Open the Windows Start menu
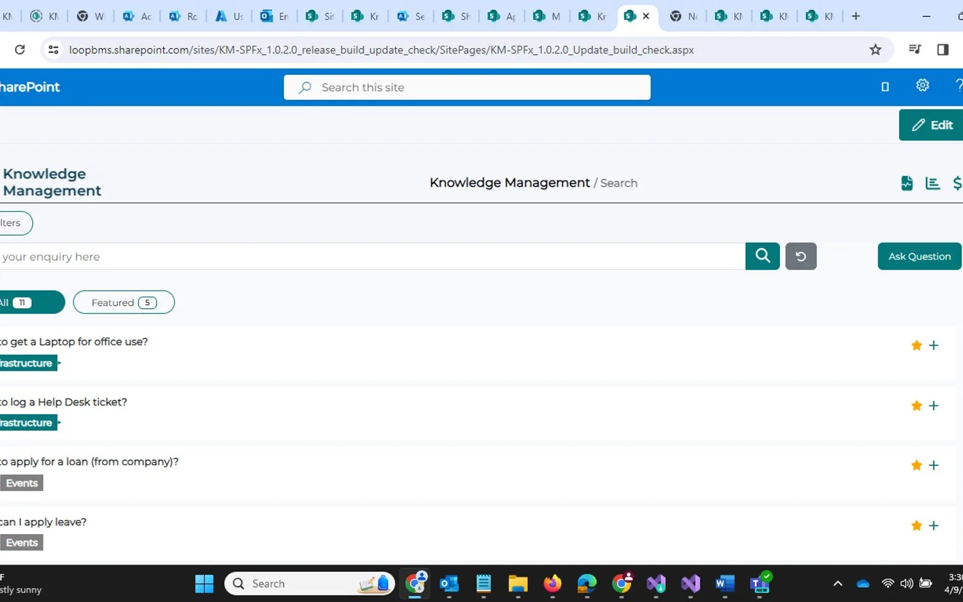This screenshot has width=963, height=602. [x=204, y=583]
